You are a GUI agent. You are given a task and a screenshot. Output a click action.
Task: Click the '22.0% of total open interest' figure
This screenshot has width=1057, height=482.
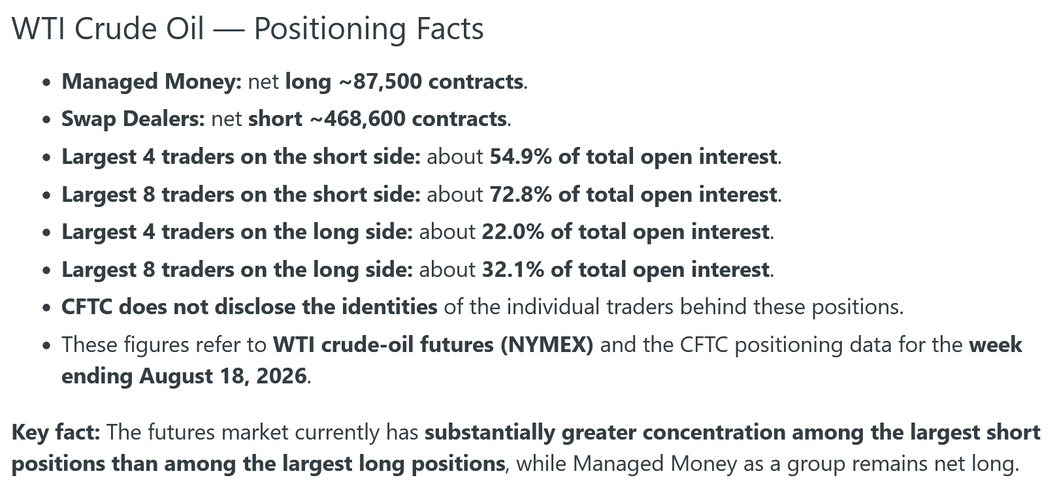pos(626,232)
